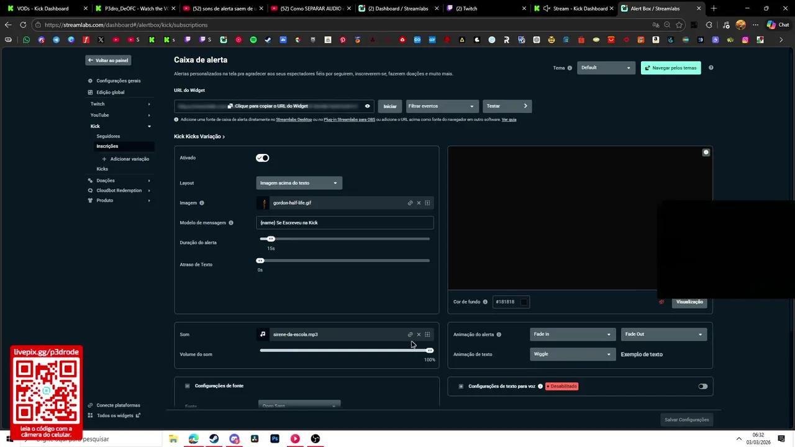Click the preview panel corner icon
The height and width of the screenshot is (447, 795).
706,152
